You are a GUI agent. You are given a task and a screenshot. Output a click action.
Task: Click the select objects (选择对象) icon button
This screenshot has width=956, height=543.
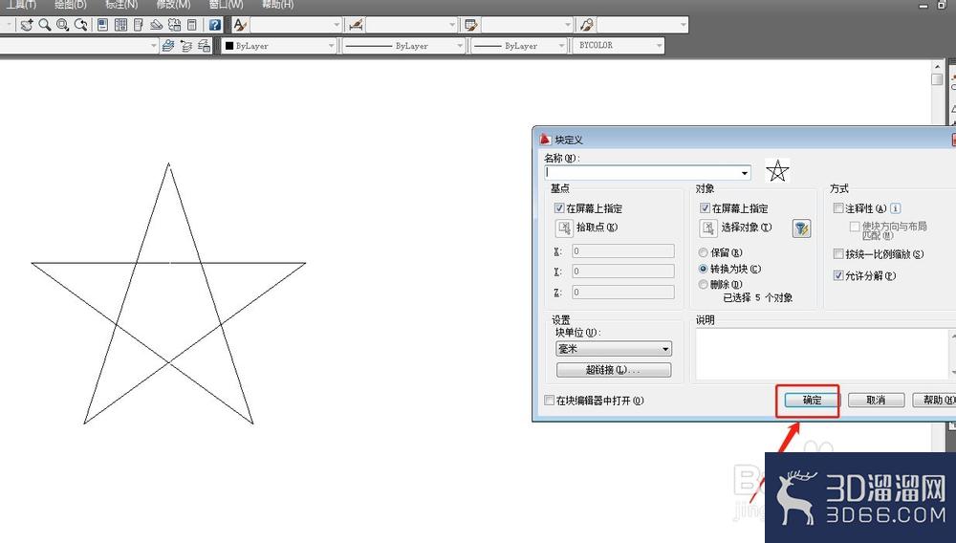(x=708, y=228)
